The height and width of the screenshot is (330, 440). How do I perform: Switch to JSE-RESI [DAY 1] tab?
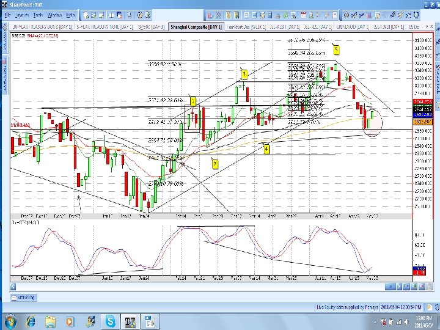pos(317,27)
